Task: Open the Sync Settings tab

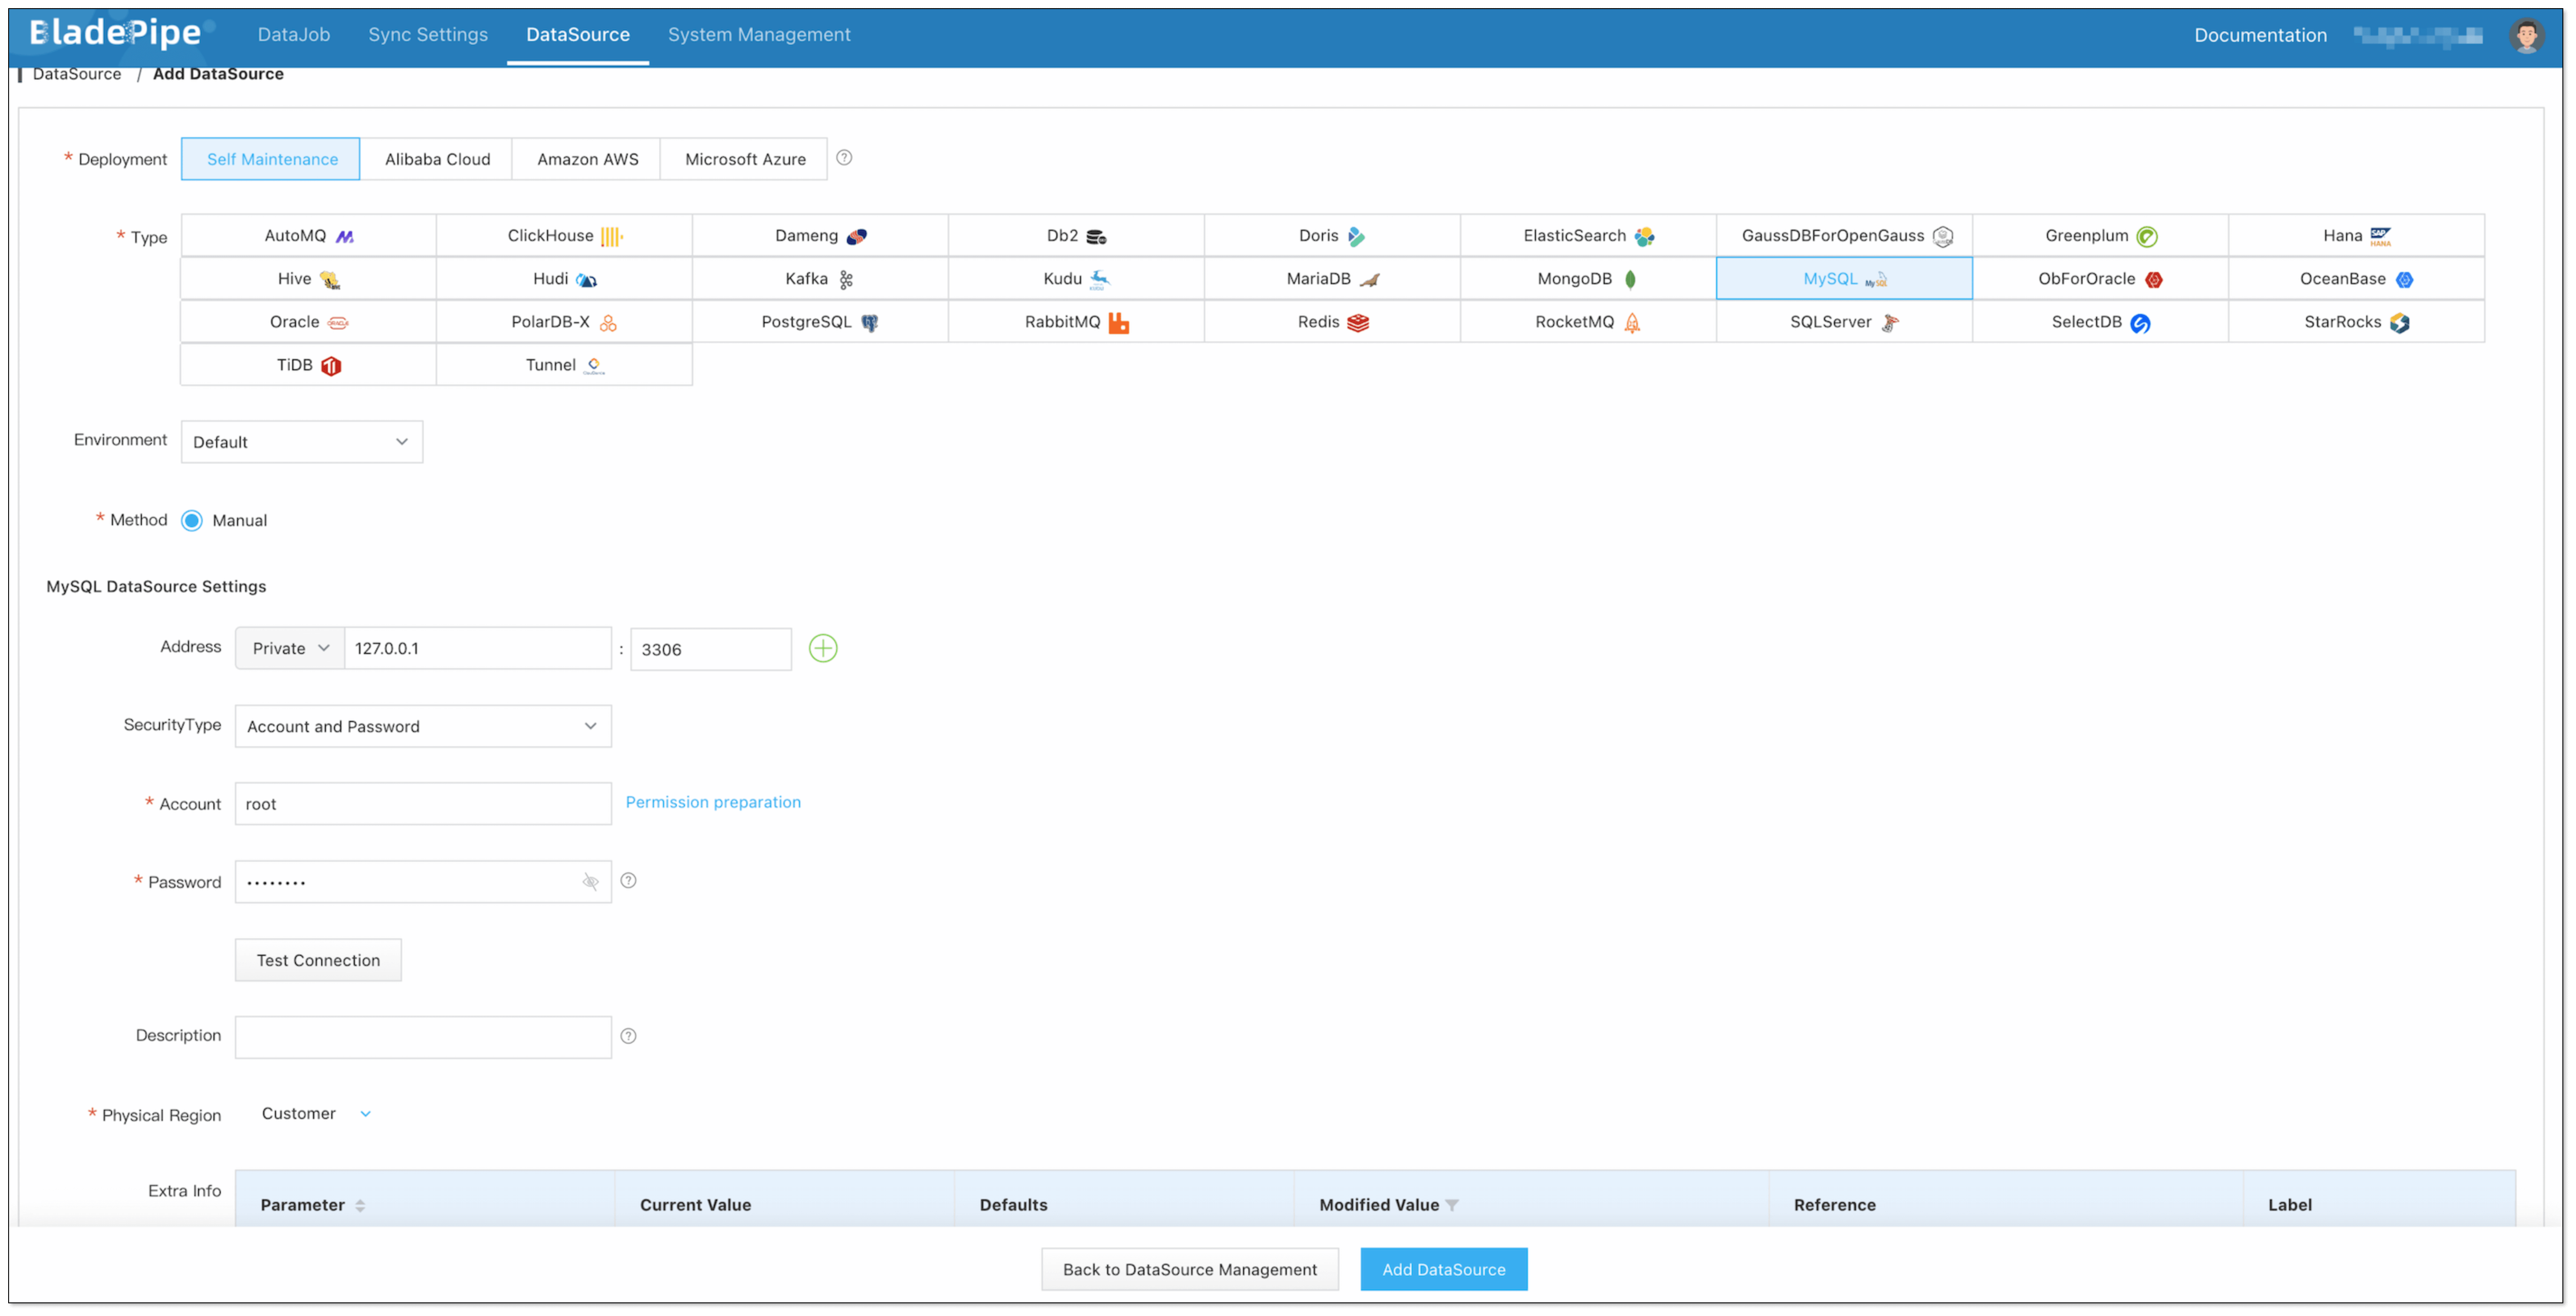Action: [x=427, y=35]
